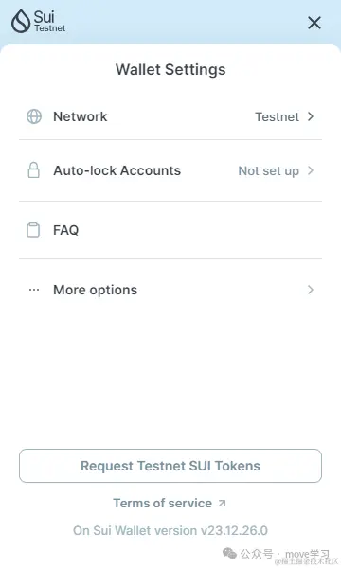This screenshot has height=568, width=341.
Task: Expand the More options chevron
Action: point(311,290)
